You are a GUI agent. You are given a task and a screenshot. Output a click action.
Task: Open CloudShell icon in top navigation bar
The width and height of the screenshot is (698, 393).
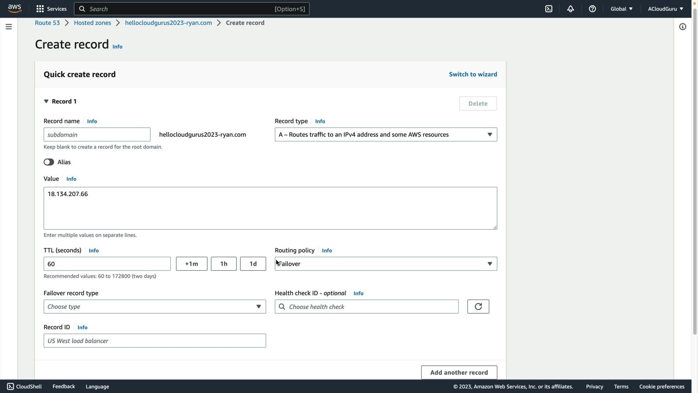coord(549,9)
